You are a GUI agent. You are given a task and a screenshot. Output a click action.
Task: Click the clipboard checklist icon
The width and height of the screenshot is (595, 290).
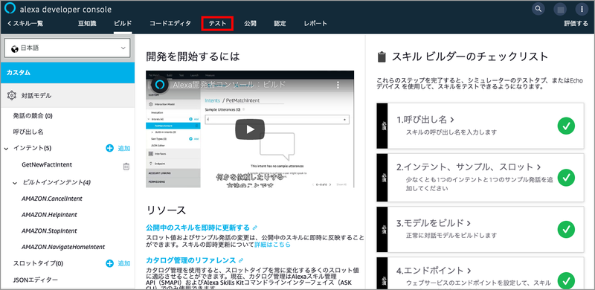pos(382,57)
